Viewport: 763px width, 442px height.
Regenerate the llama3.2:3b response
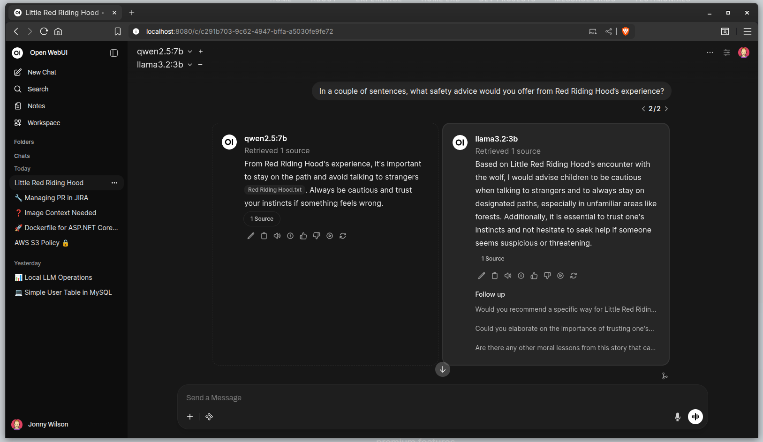[574, 276]
